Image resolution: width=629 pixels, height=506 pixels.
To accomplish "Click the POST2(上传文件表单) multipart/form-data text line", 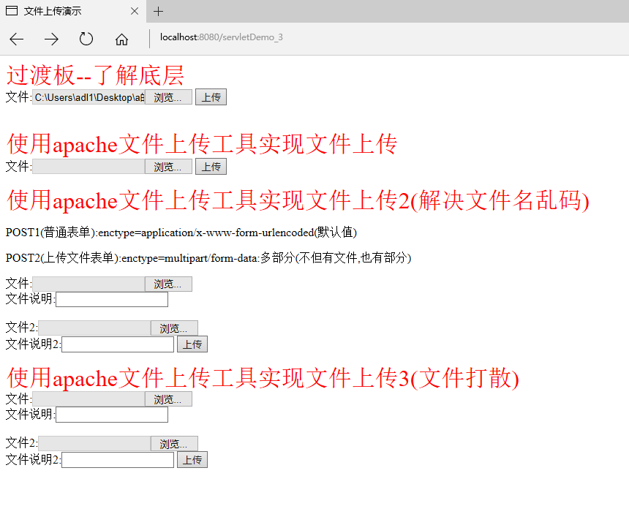I will [208, 257].
